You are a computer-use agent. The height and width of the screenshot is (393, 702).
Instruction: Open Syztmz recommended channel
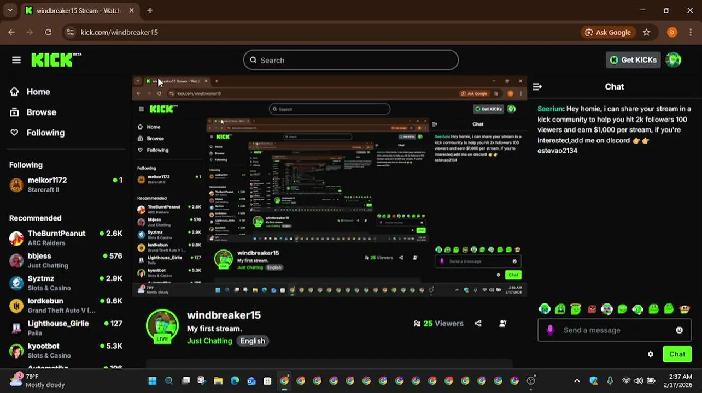66,283
